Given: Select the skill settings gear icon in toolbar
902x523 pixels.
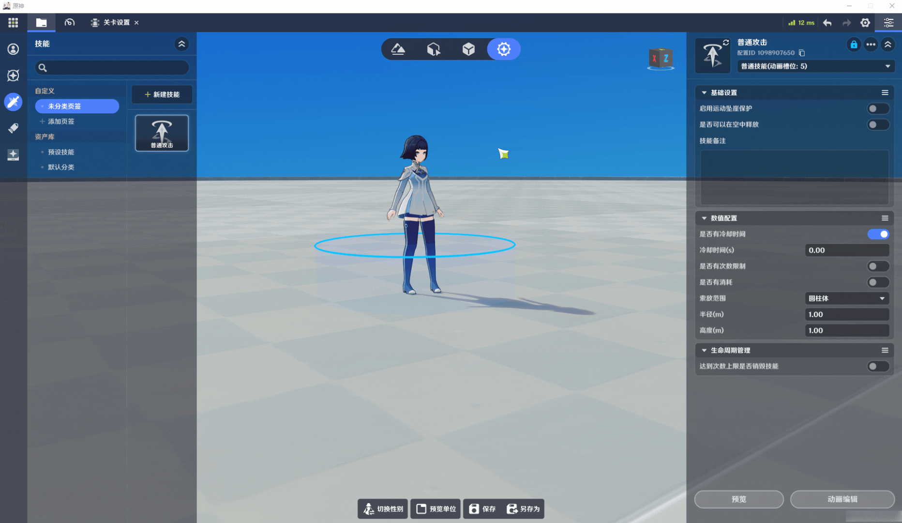Looking at the screenshot, I should coord(503,49).
